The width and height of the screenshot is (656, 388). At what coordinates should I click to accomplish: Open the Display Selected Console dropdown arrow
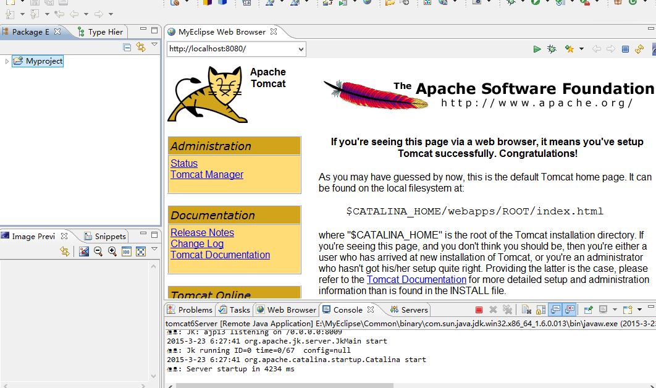coord(615,310)
